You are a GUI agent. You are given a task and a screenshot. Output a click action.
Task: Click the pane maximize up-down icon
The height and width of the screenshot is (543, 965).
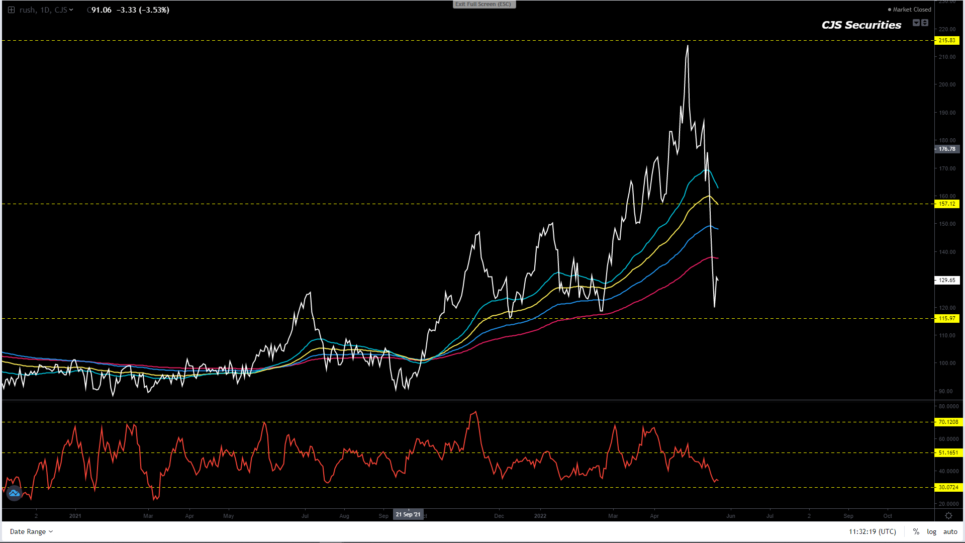pos(925,23)
